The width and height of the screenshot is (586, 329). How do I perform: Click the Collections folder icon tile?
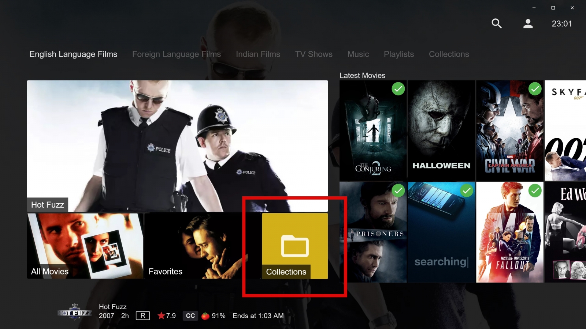[295, 246]
